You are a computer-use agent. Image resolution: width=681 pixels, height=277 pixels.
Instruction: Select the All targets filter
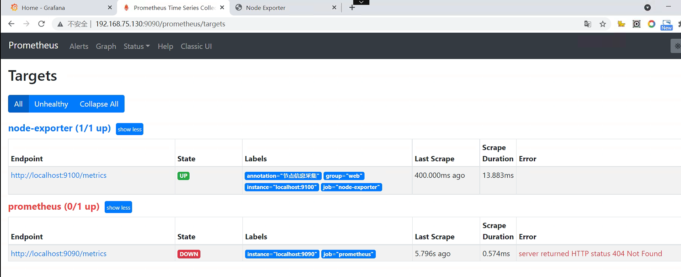click(x=19, y=104)
